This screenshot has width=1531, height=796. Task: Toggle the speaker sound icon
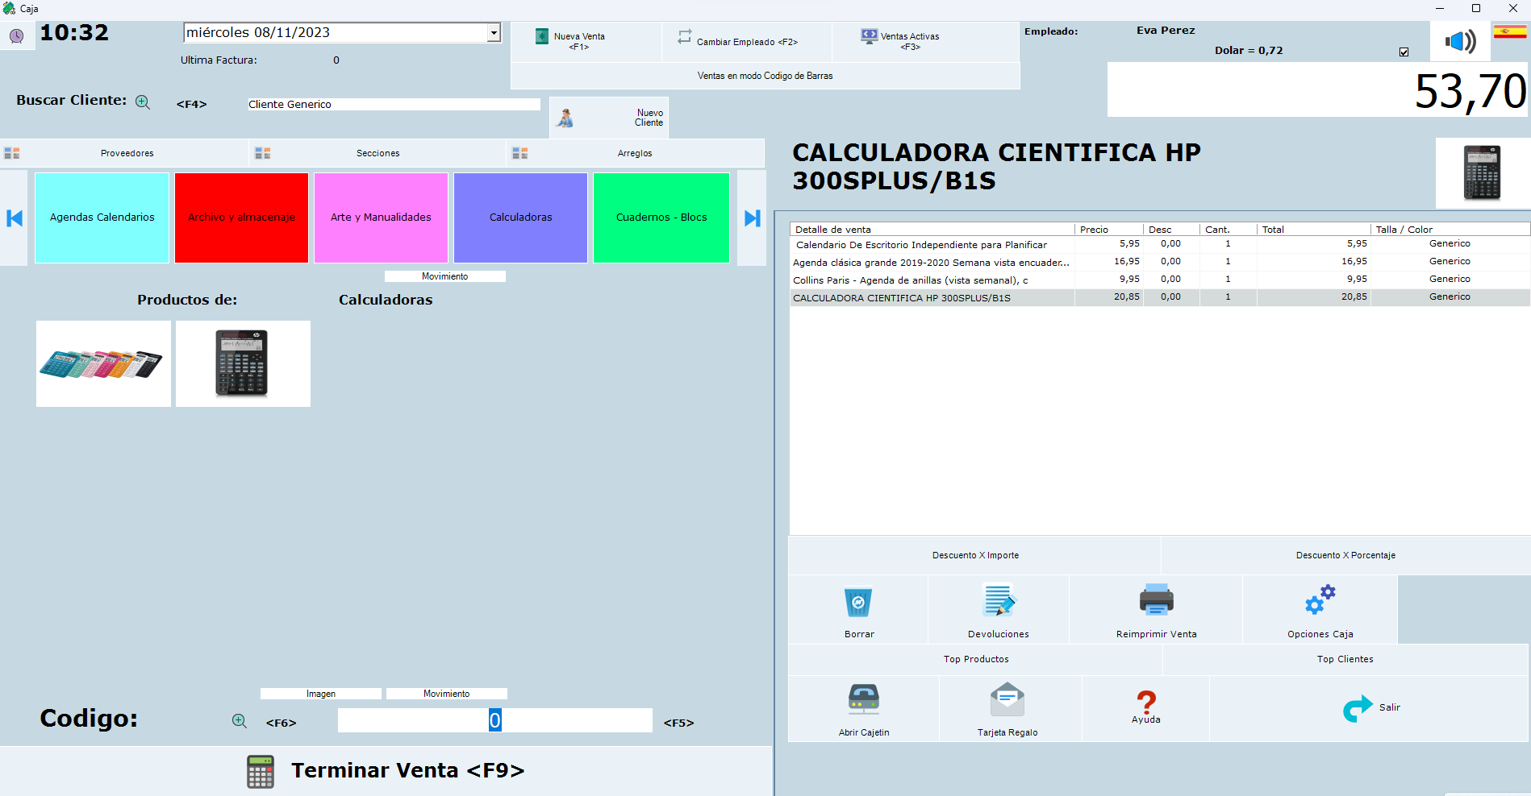coord(1460,41)
